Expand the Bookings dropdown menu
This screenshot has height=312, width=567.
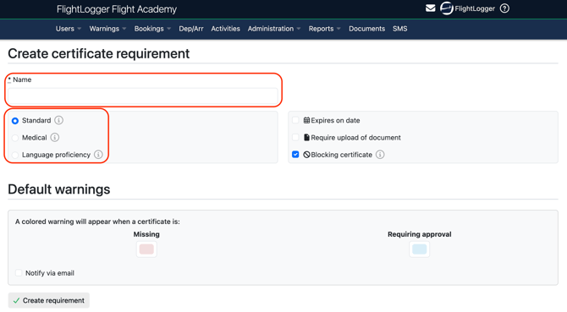point(152,29)
